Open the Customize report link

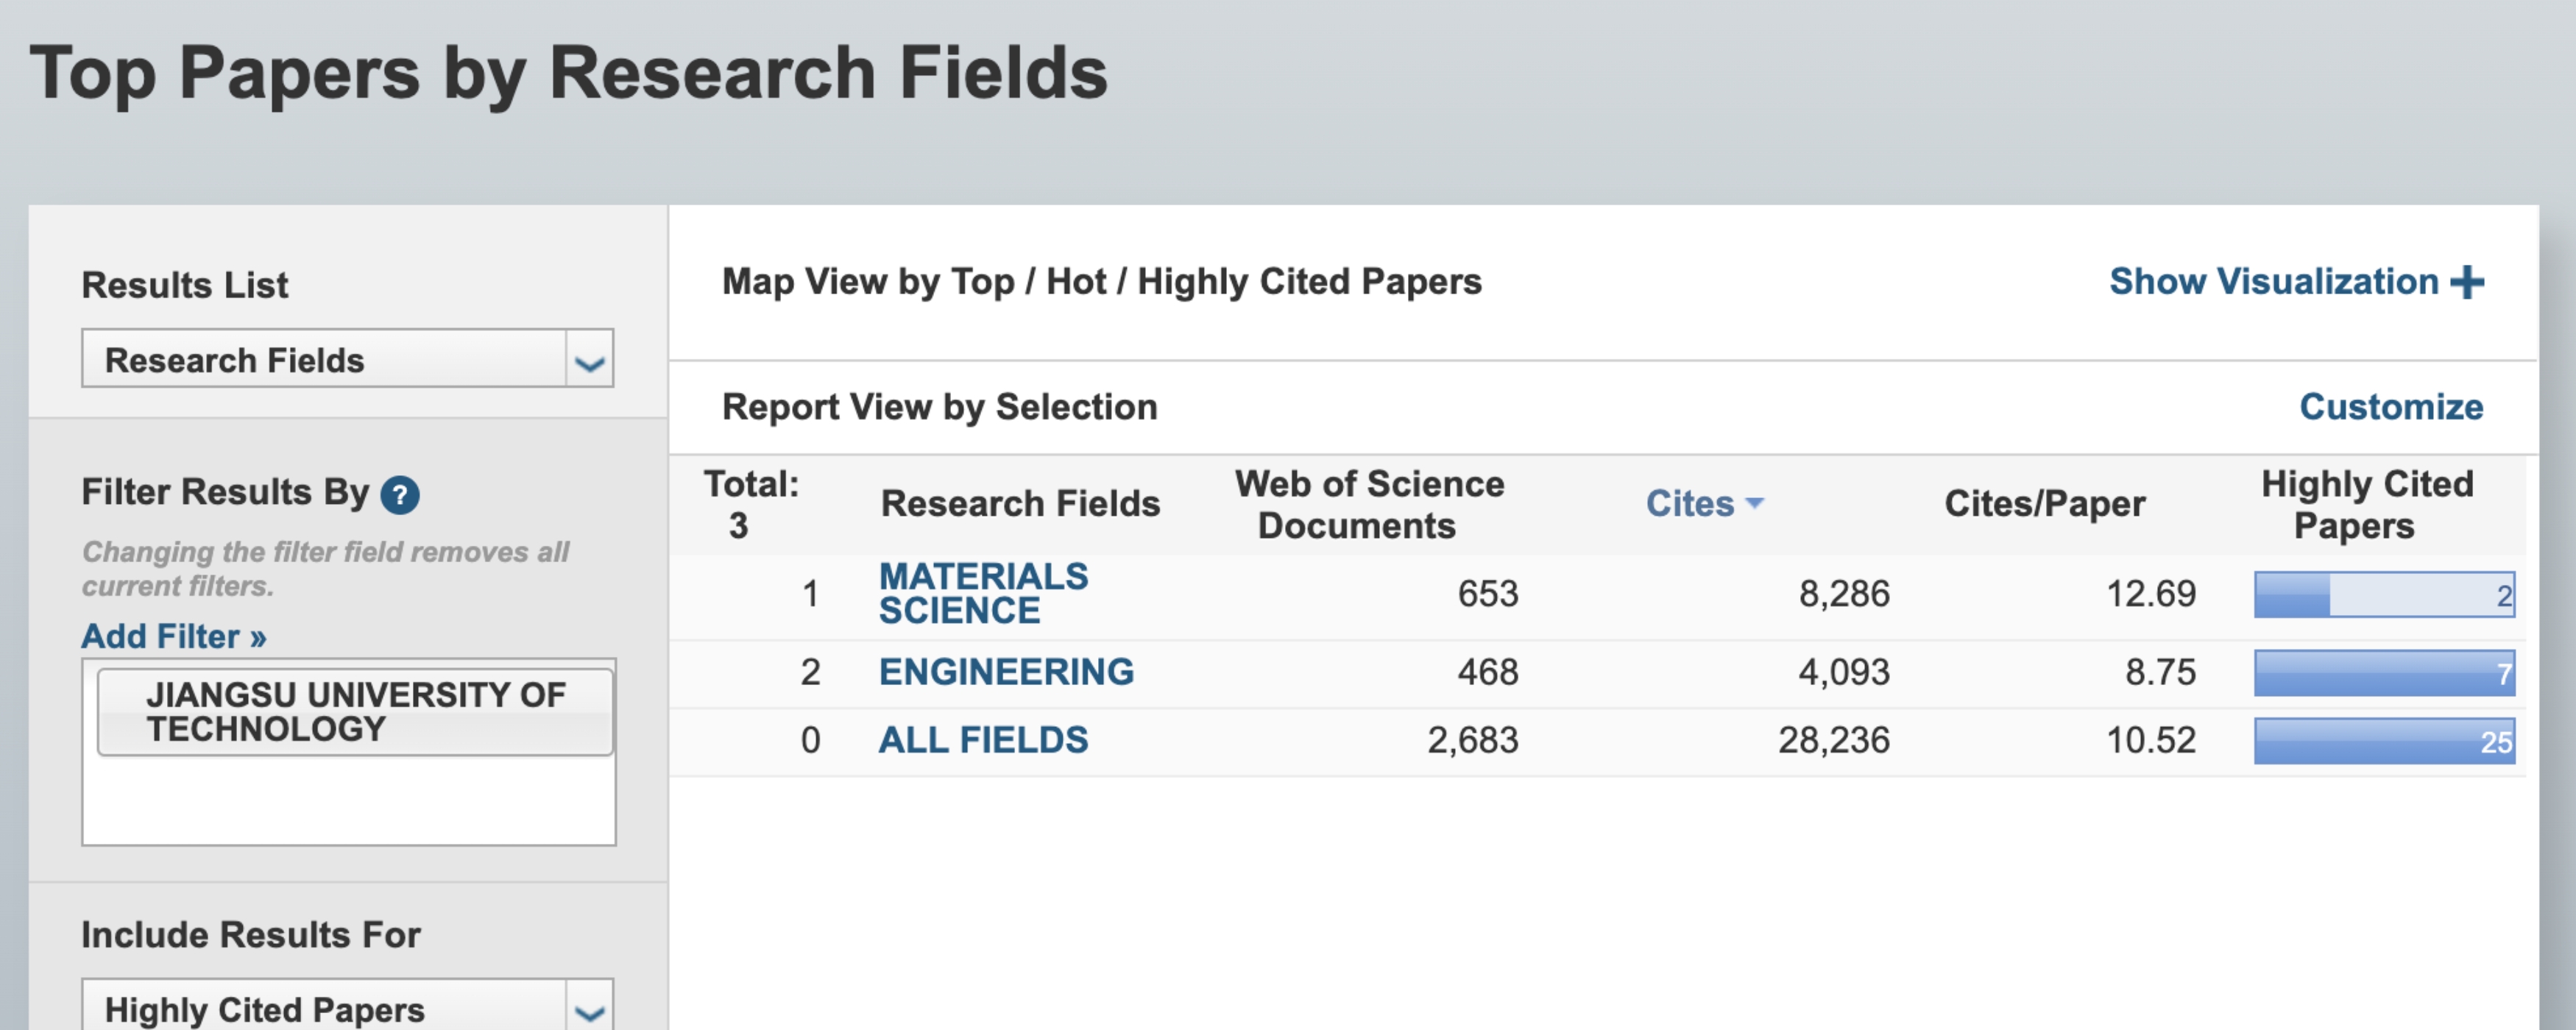(x=2390, y=407)
